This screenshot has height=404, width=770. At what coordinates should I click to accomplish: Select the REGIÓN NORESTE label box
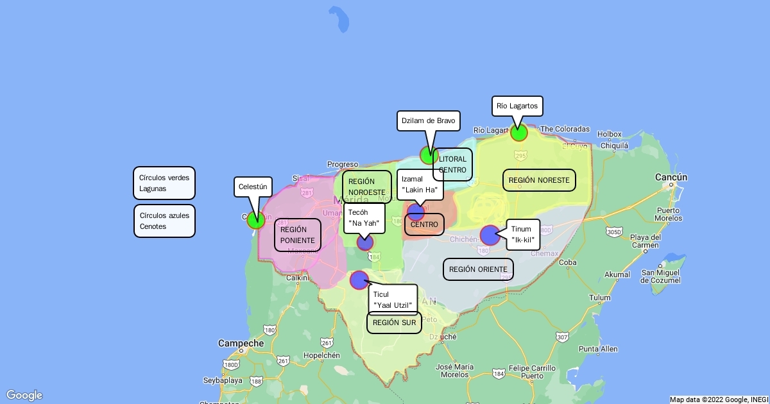point(539,180)
